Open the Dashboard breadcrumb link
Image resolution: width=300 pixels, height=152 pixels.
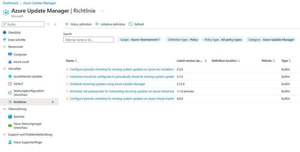10,3
